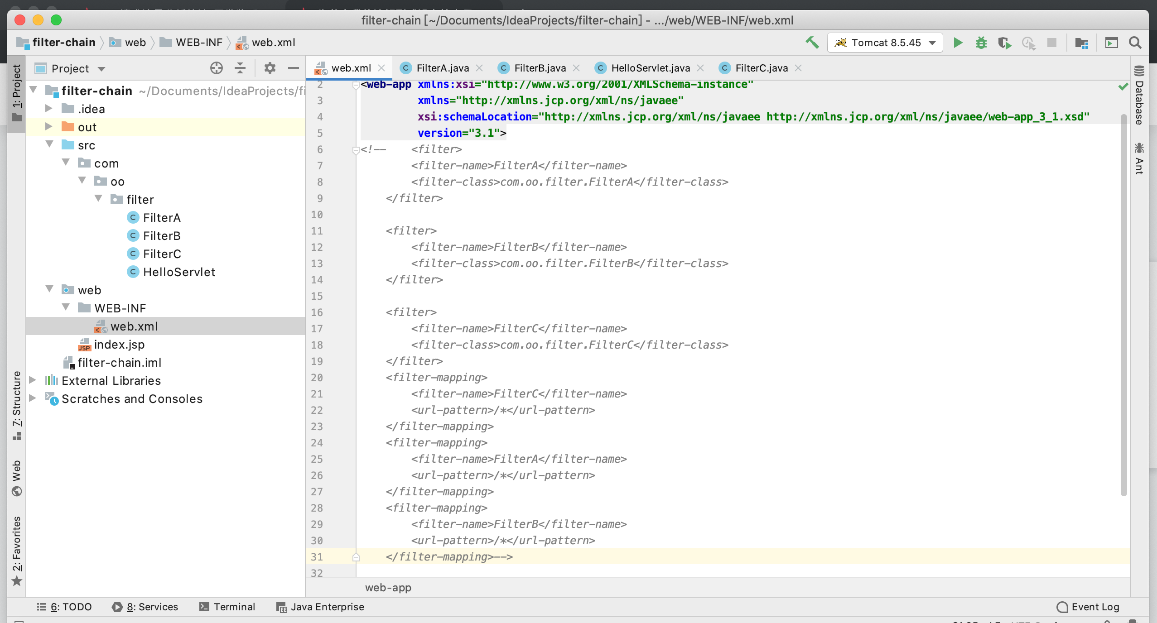Hide the Project tool window
Viewport: 1157px width, 623px height.
(294, 68)
